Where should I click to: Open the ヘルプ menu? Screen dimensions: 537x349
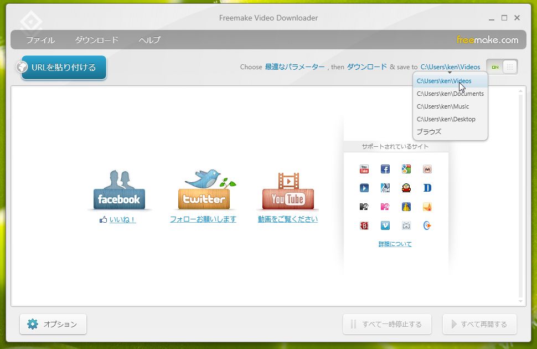[149, 40]
